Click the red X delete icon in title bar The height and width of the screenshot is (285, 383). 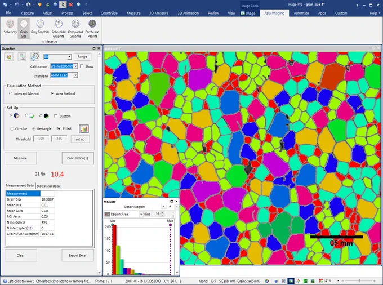[70, 5]
